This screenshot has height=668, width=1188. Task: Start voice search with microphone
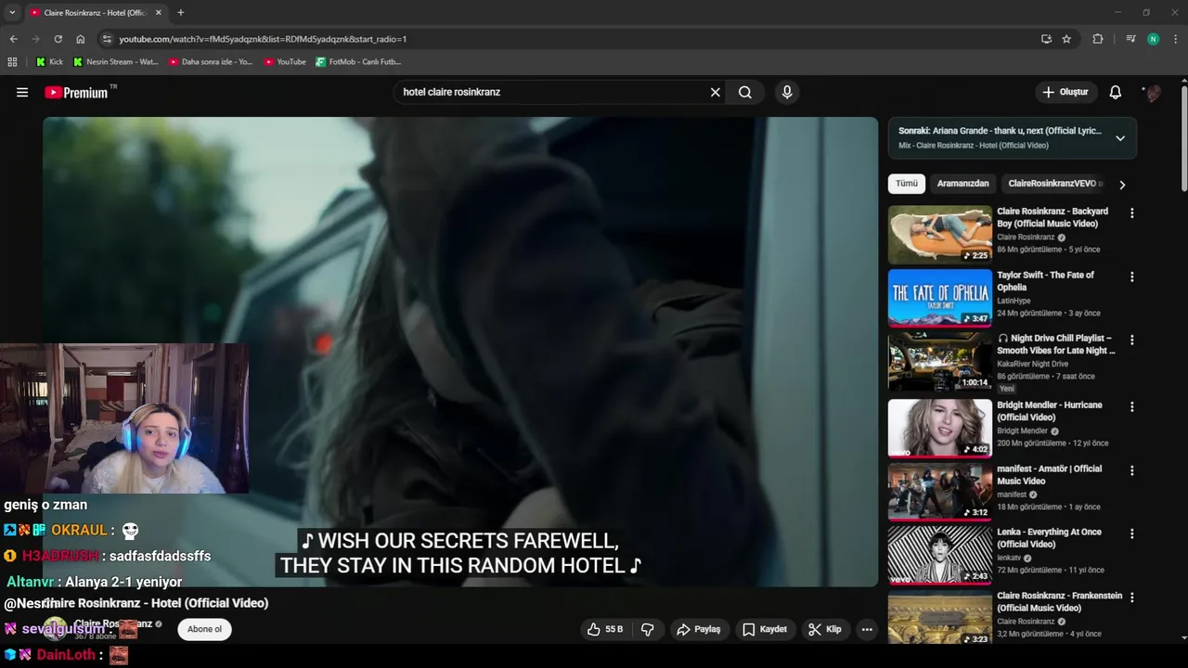(x=787, y=93)
